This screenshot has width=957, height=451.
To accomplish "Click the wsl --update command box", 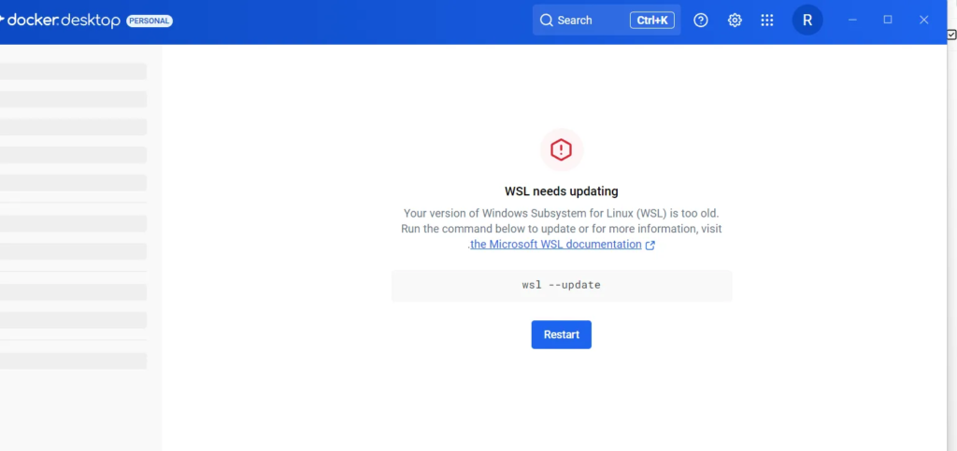I will point(561,285).
